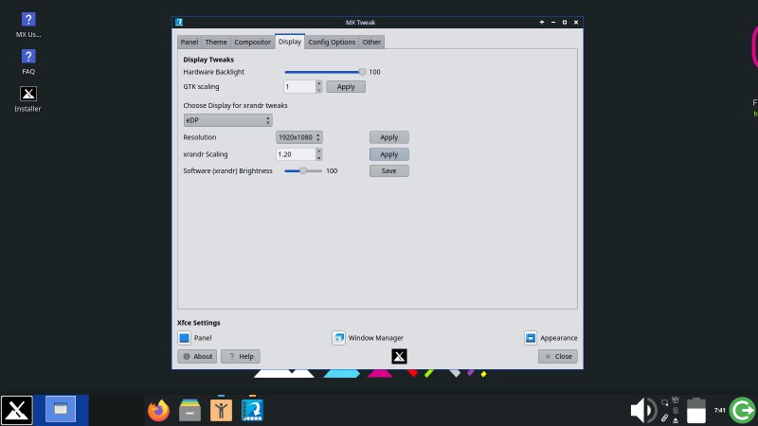Open the FAQ desktop icon
This screenshot has width=758, height=426.
pyautogui.click(x=27, y=57)
